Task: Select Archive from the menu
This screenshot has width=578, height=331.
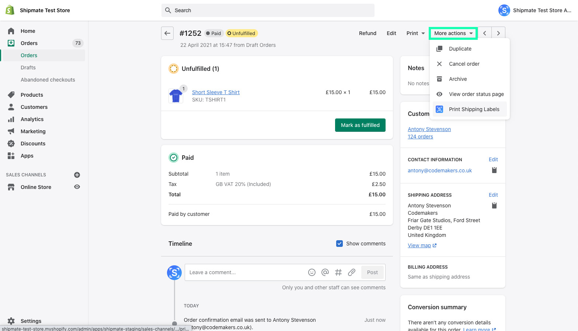Action: (470, 79)
